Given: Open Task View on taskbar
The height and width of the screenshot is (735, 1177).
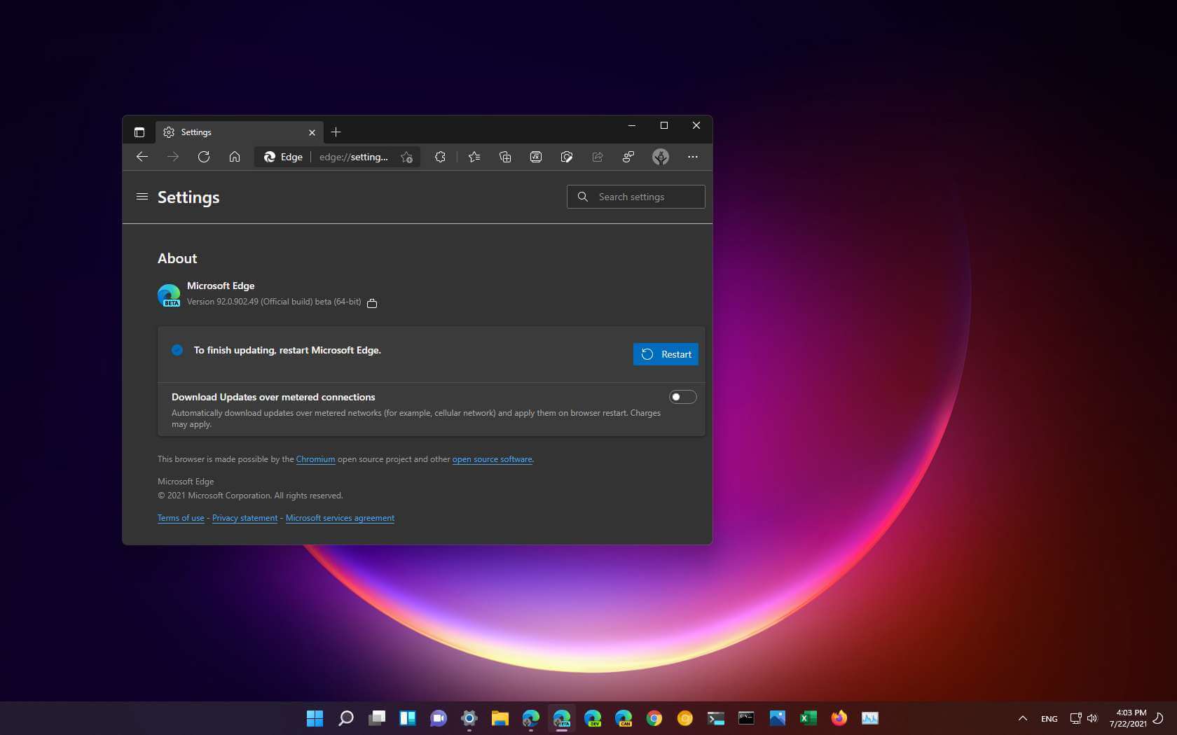Looking at the screenshot, I should [377, 718].
